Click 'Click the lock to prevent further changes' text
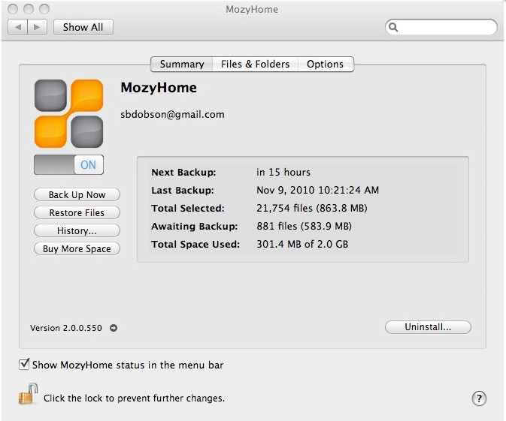The image size is (506, 421). point(134,398)
